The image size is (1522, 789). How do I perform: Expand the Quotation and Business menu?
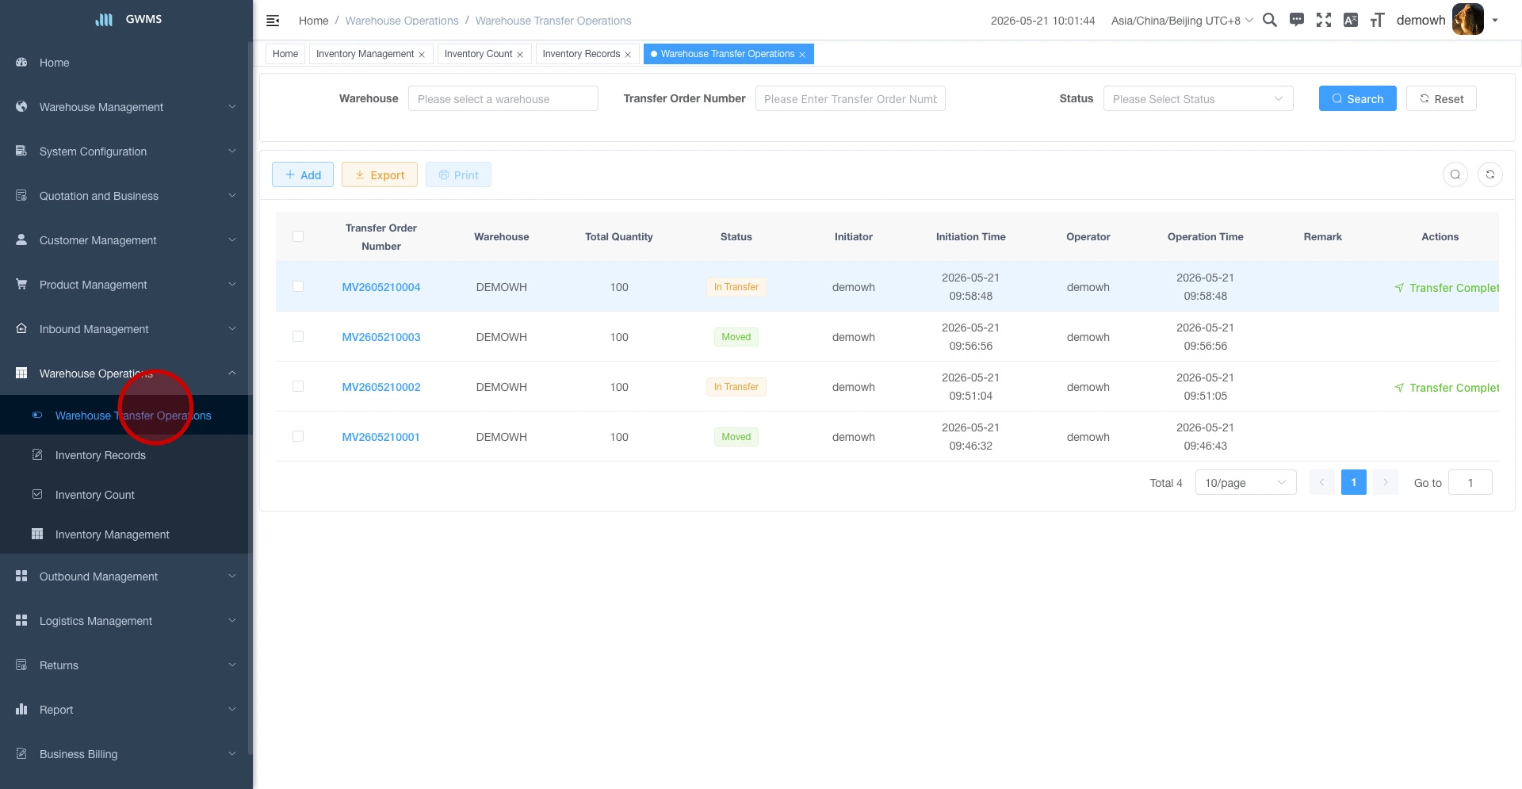pyautogui.click(x=127, y=195)
